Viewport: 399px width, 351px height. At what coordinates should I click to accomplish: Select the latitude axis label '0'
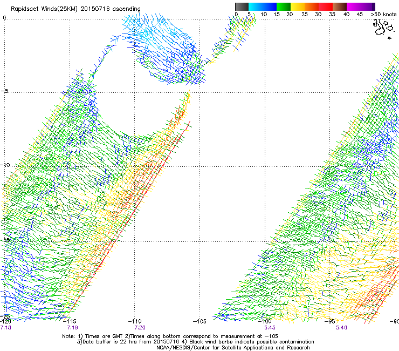pos(4,18)
